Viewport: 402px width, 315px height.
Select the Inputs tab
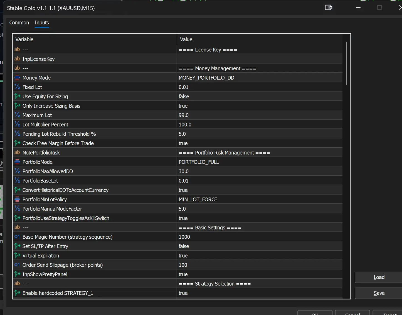coord(42,22)
